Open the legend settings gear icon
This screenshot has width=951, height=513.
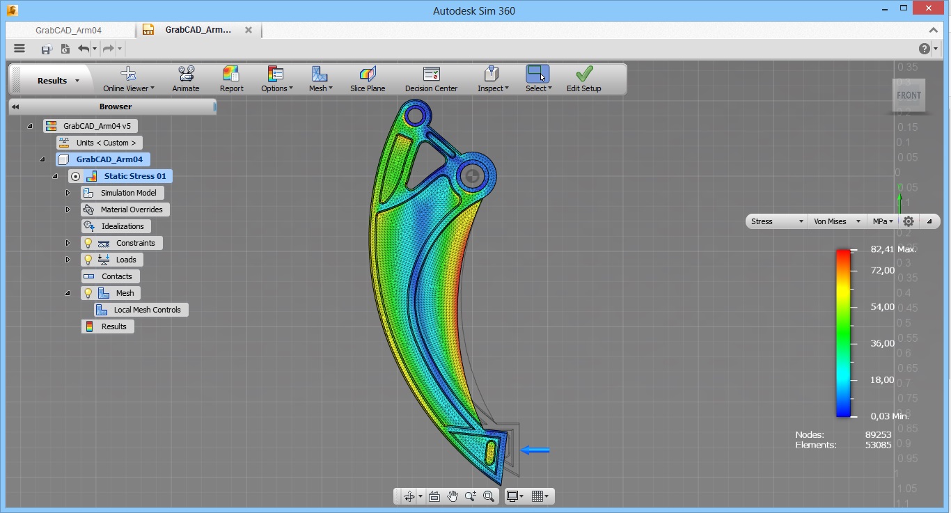(x=909, y=221)
